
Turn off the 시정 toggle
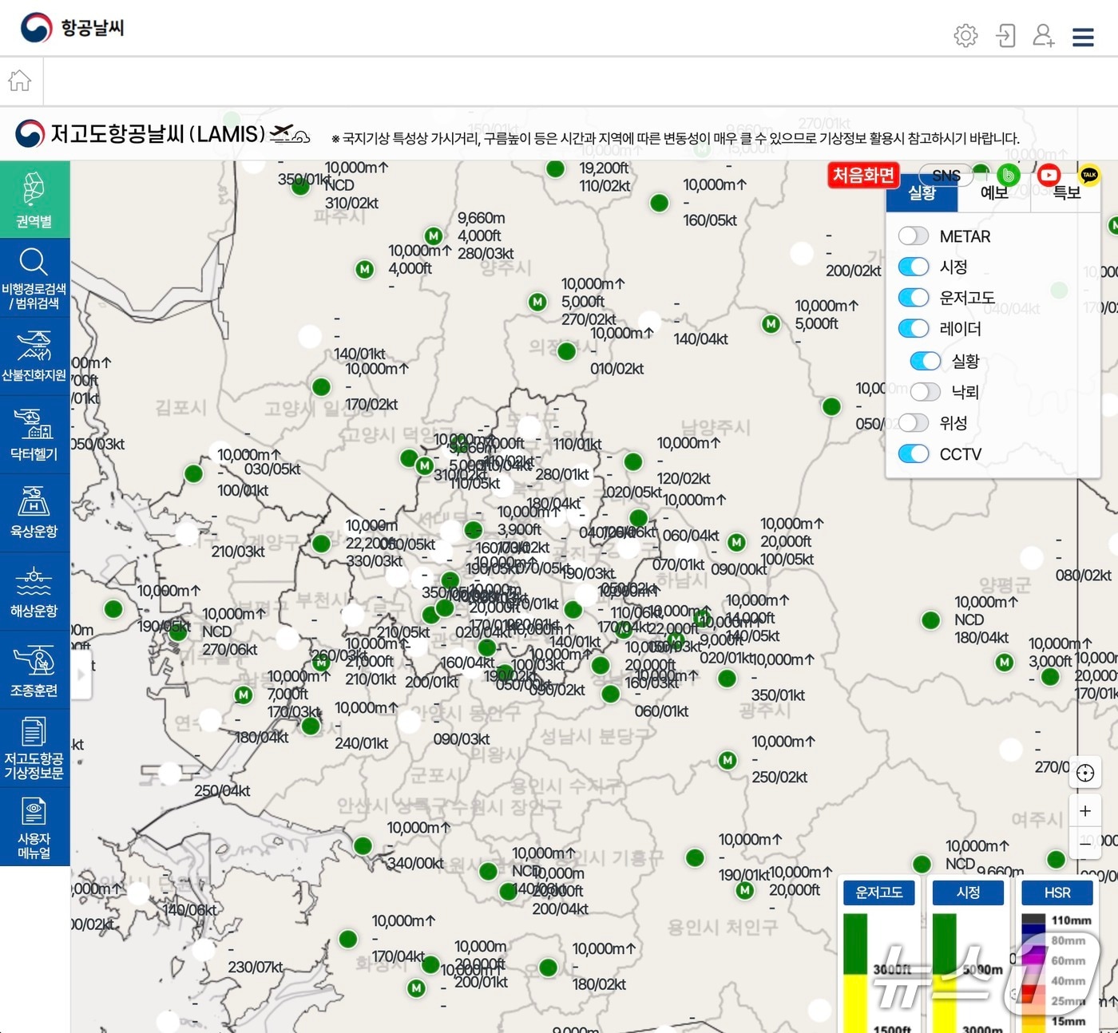click(x=913, y=267)
